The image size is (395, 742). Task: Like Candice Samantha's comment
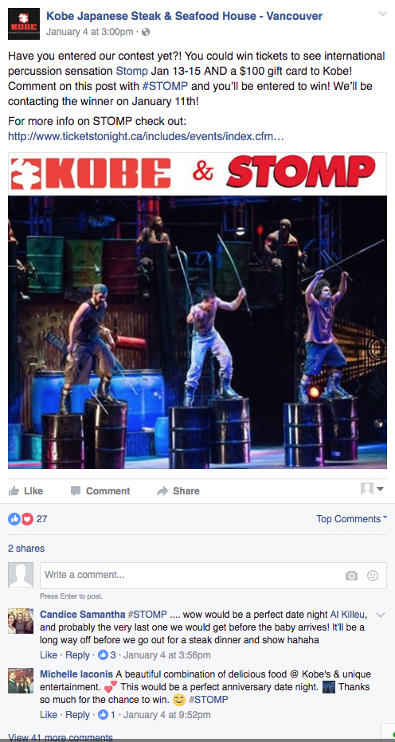point(49,655)
